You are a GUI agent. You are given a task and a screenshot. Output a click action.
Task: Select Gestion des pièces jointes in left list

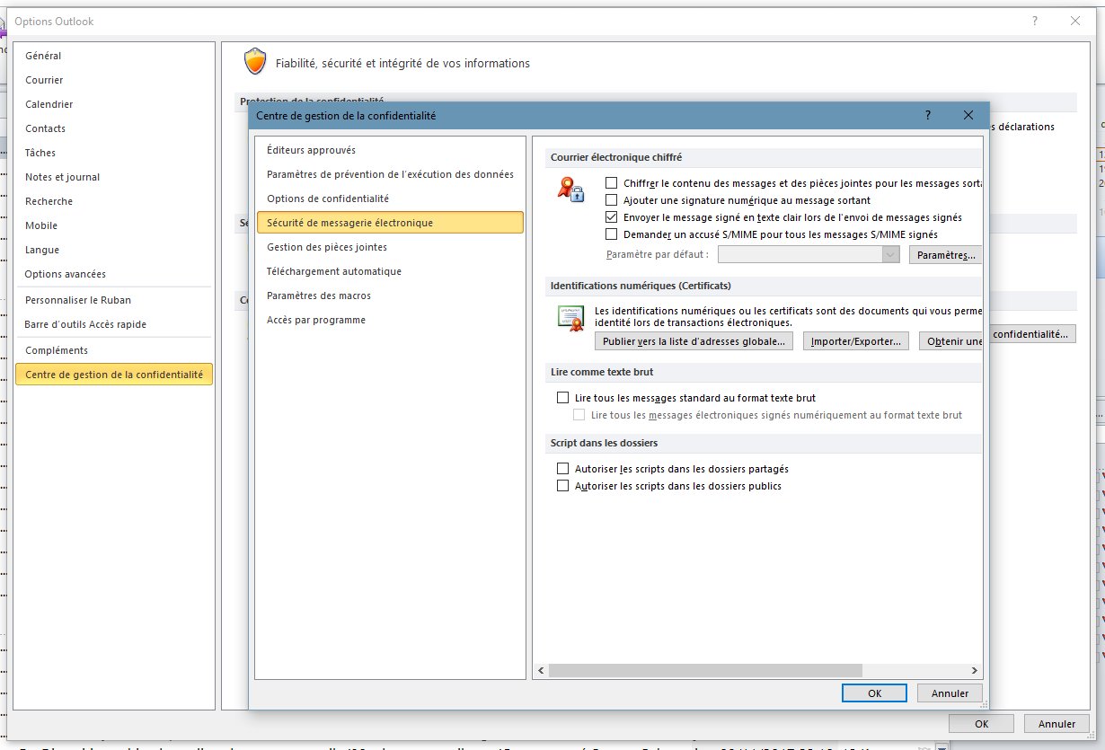[327, 247]
